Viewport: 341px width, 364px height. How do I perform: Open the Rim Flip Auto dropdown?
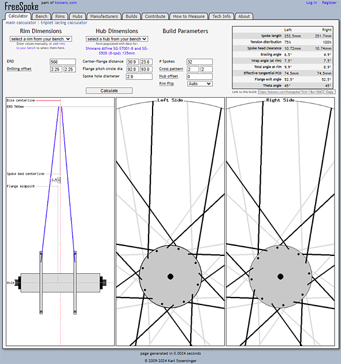tap(200, 84)
